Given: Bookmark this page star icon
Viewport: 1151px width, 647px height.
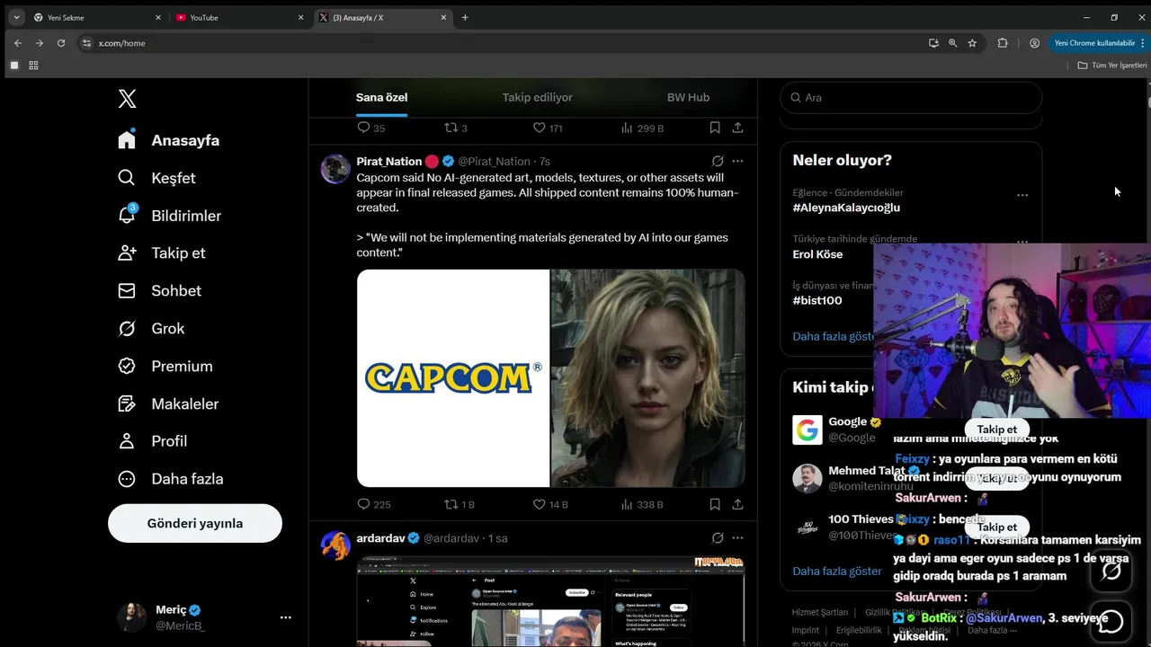Looking at the screenshot, I should coord(972,42).
